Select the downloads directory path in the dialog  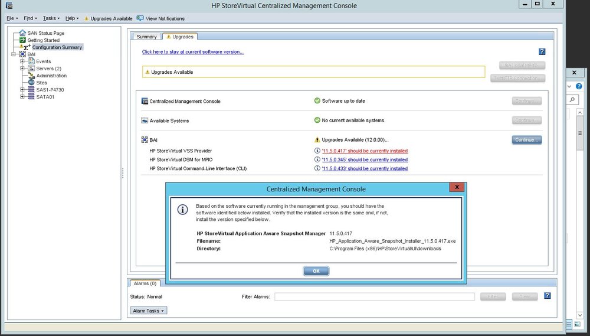(385, 249)
